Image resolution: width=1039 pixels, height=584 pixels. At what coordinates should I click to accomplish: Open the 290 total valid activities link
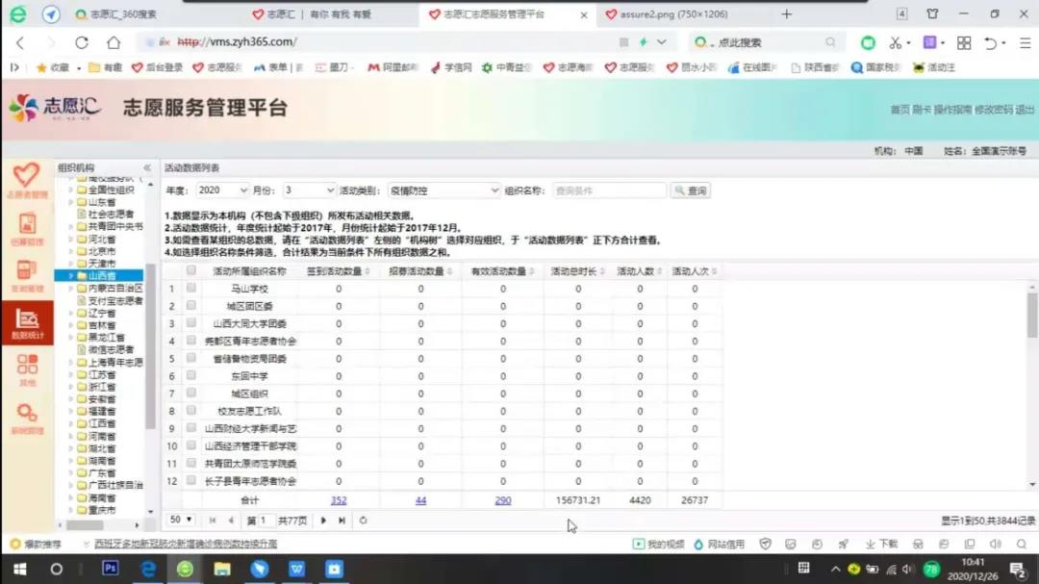503,500
